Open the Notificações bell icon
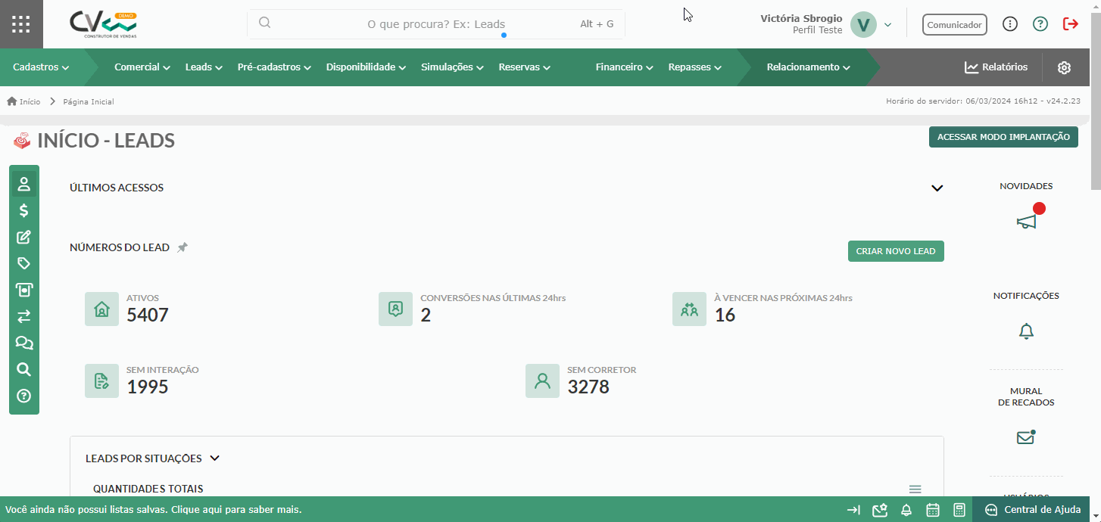 pos(1026,331)
